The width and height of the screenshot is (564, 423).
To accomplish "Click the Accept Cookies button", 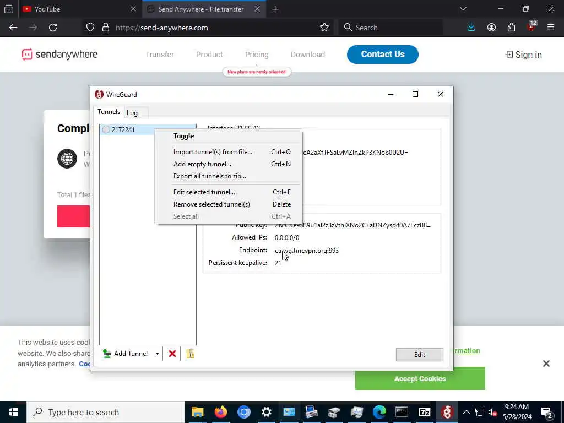I will coord(420,378).
